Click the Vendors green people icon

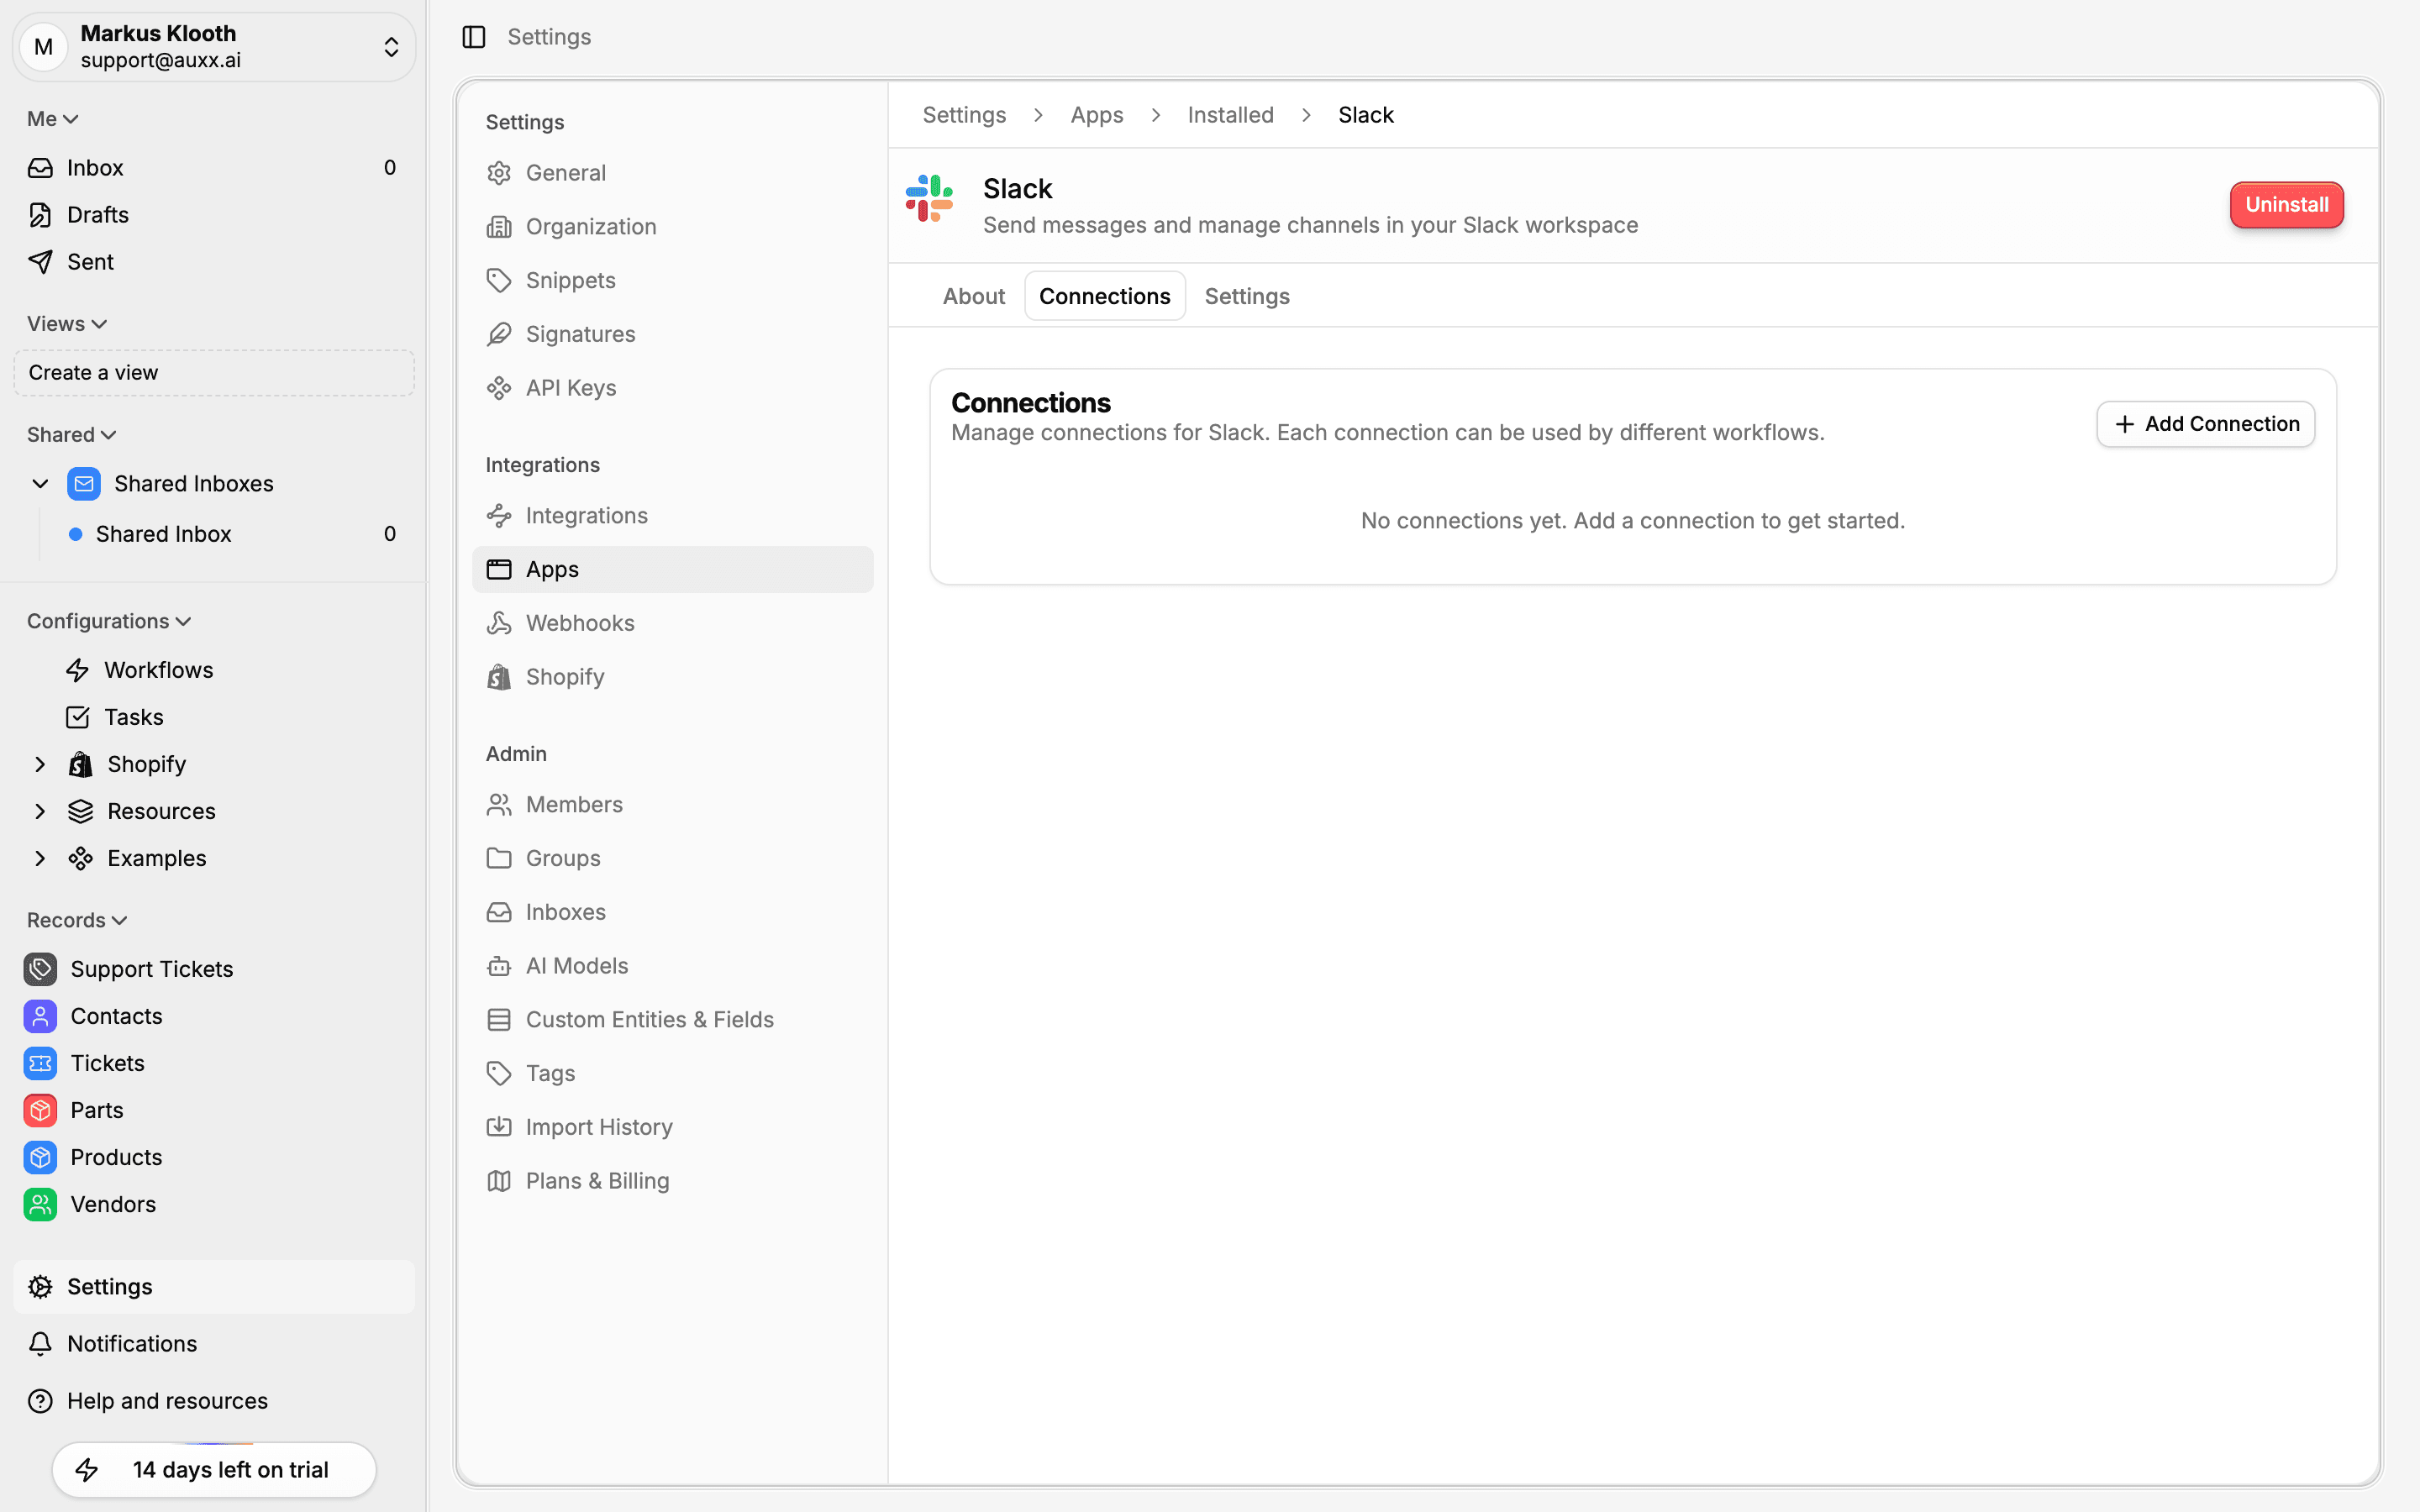pos(40,1204)
